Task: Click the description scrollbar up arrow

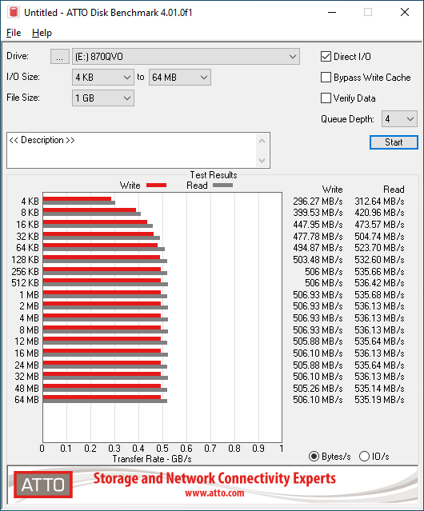Action: pyautogui.click(x=262, y=141)
